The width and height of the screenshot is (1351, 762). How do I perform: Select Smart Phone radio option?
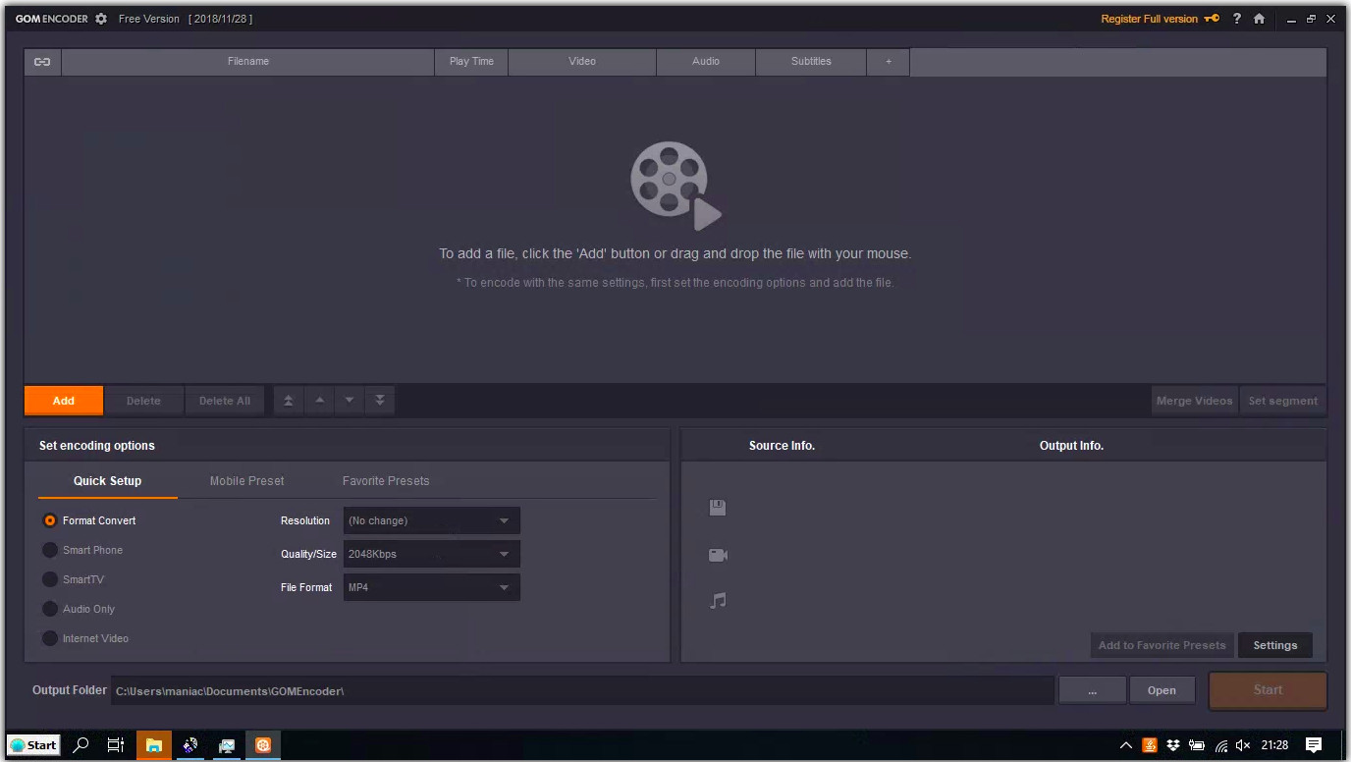pos(50,550)
